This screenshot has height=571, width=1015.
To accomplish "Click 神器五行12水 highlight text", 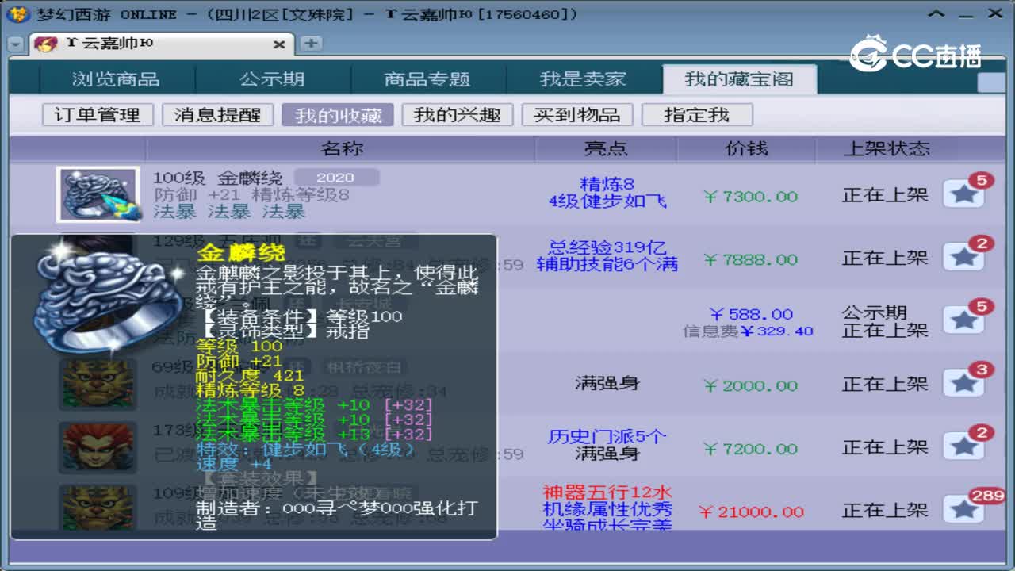I will (607, 493).
